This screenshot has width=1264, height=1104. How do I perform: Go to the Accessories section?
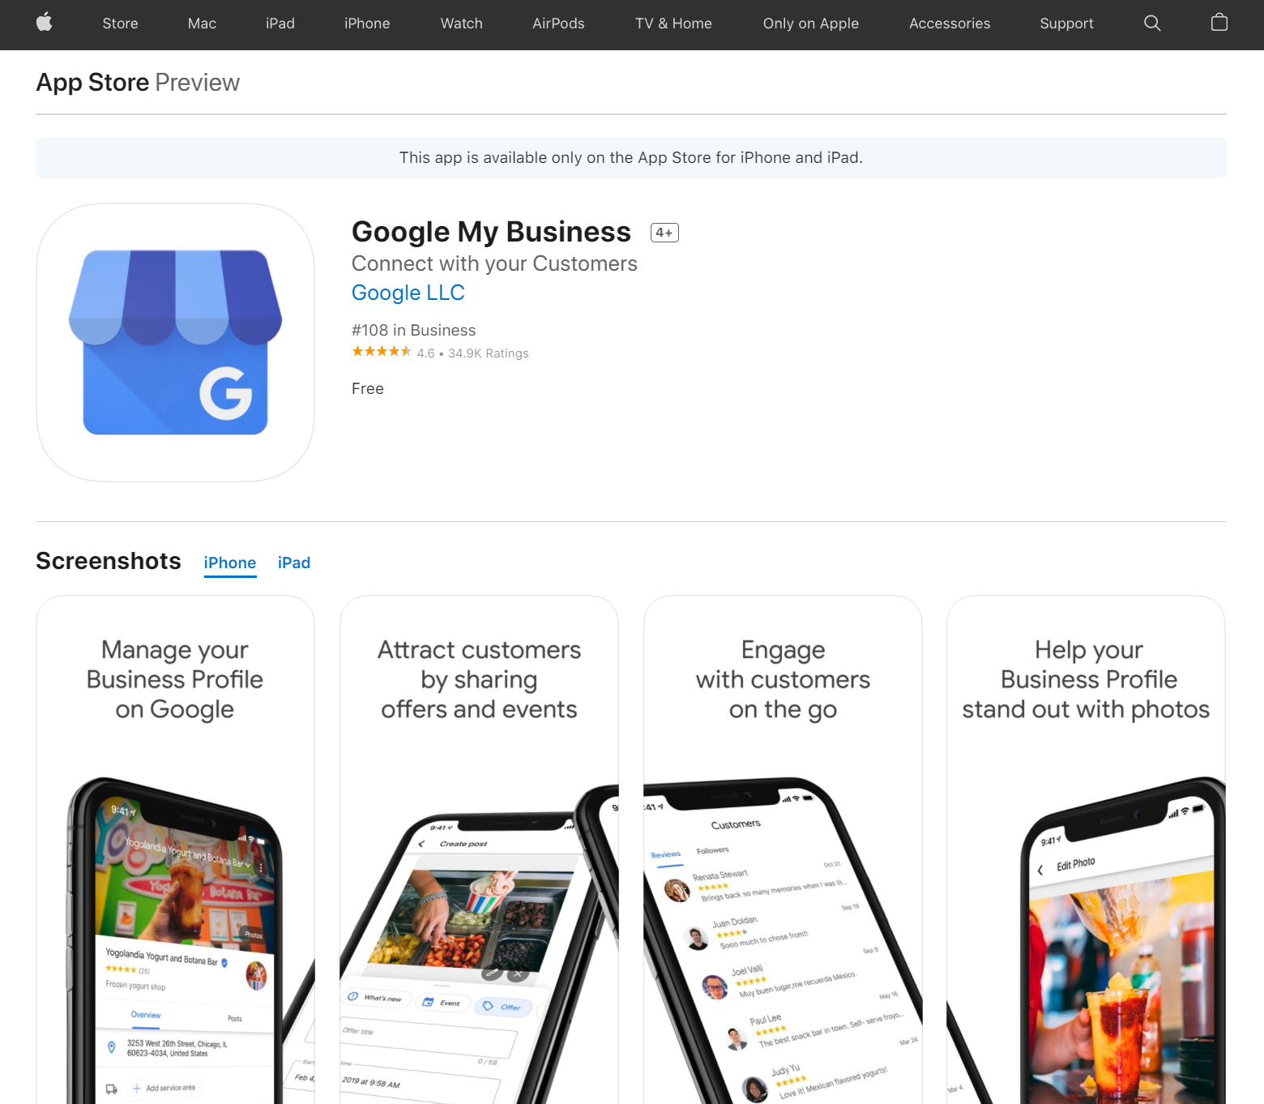(950, 24)
